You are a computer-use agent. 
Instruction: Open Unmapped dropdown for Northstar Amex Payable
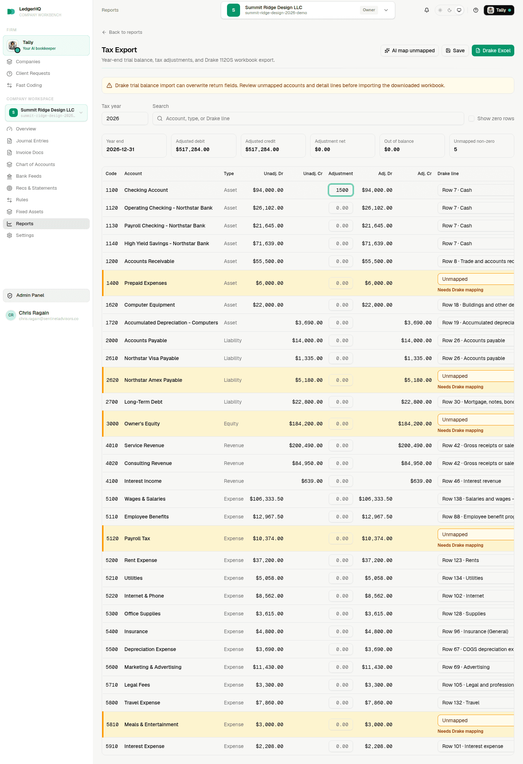476,376
